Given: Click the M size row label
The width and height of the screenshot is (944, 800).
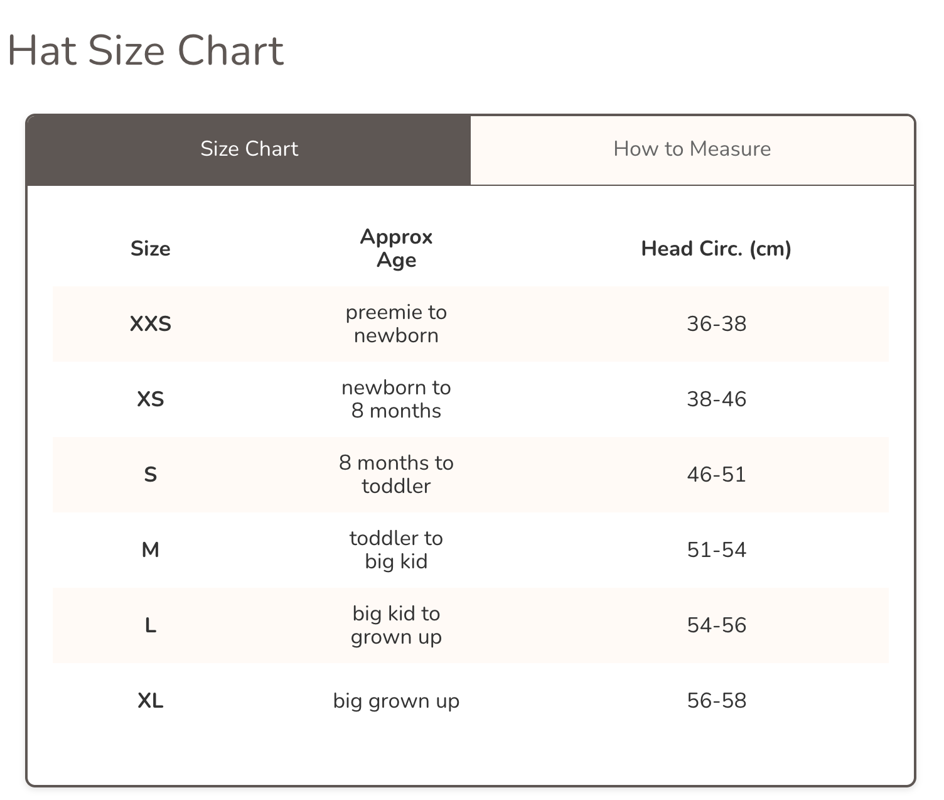Looking at the screenshot, I should point(151,550).
